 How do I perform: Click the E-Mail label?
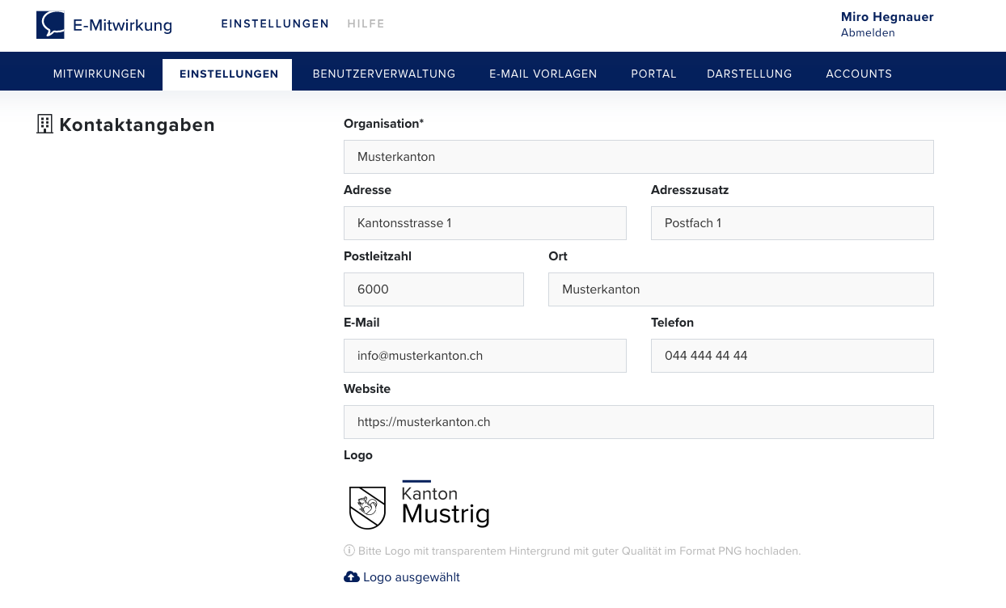pyautogui.click(x=361, y=323)
